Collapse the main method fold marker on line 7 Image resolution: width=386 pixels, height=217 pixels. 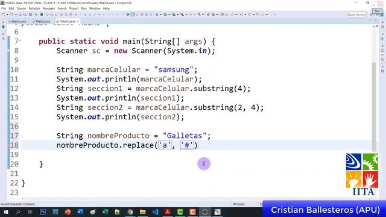coord(20,41)
